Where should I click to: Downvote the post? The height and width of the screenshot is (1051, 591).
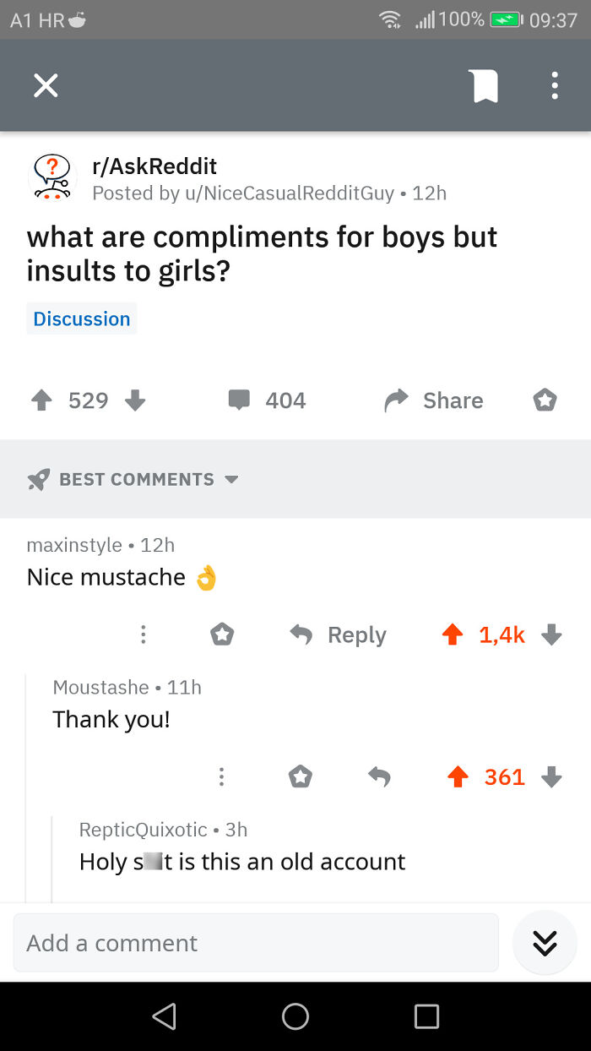135,400
